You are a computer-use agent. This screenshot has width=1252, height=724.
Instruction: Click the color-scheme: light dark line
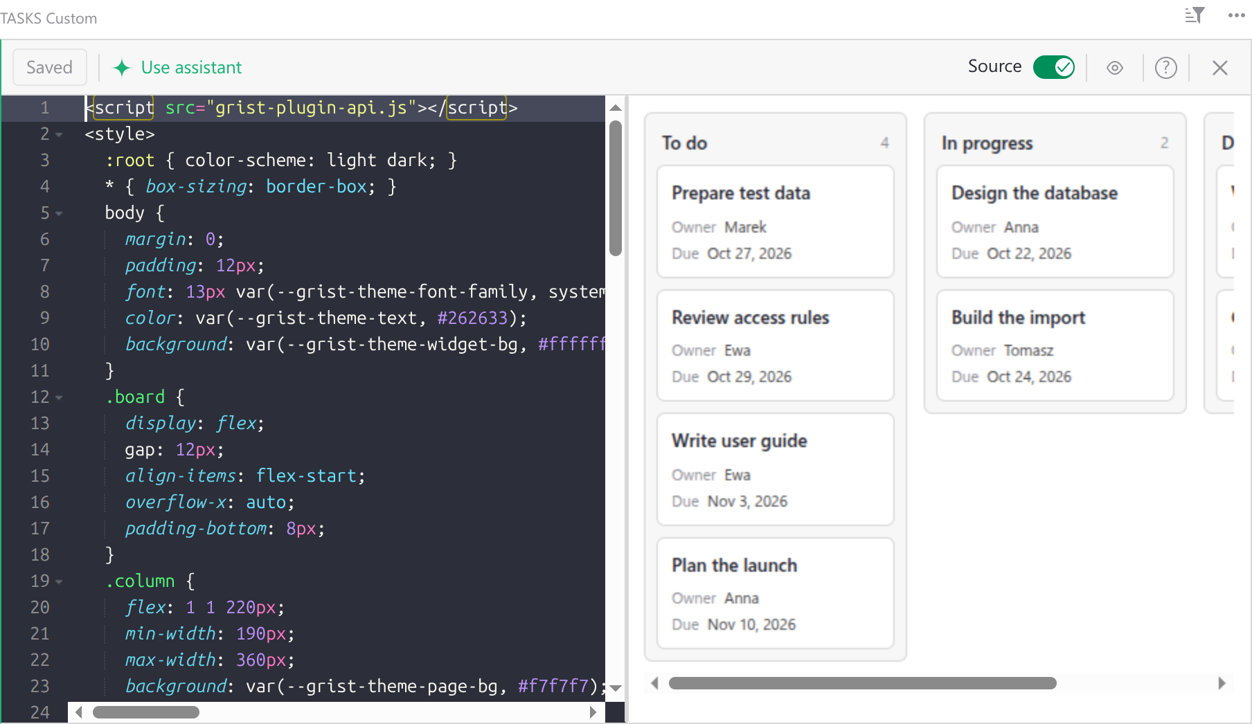pos(281,161)
